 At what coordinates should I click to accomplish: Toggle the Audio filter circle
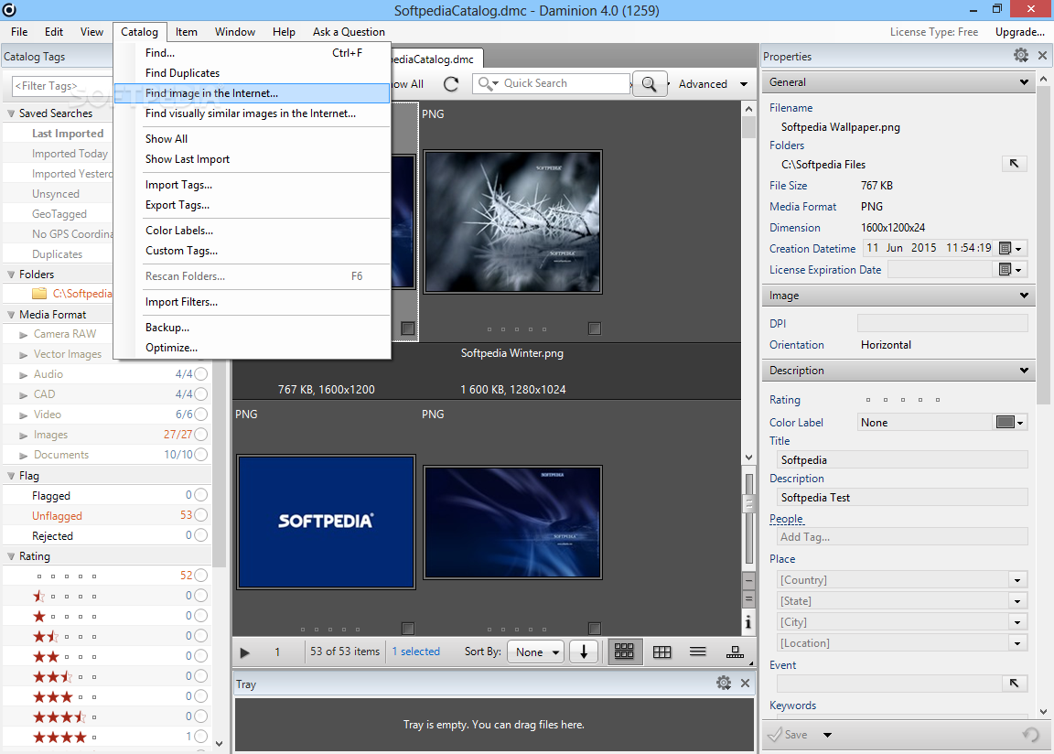click(x=201, y=374)
